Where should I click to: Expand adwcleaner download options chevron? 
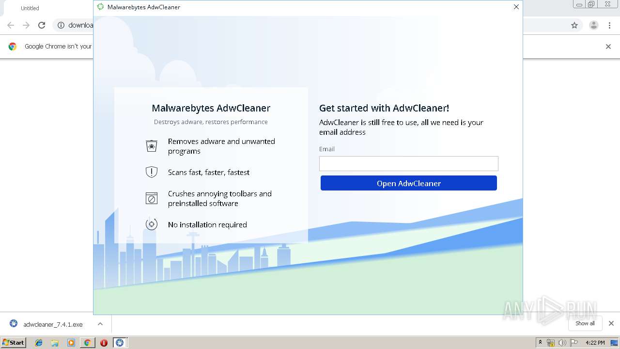100,324
